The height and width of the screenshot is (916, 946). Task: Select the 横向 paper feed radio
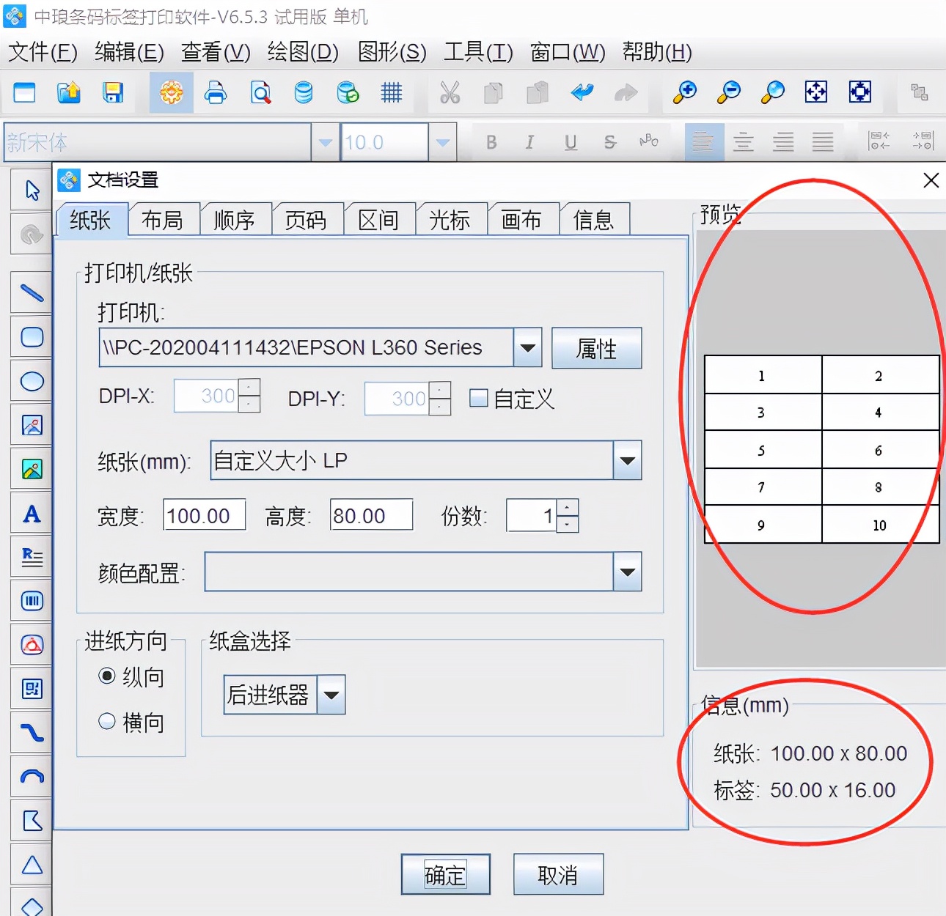pyautogui.click(x=107, y=721)
